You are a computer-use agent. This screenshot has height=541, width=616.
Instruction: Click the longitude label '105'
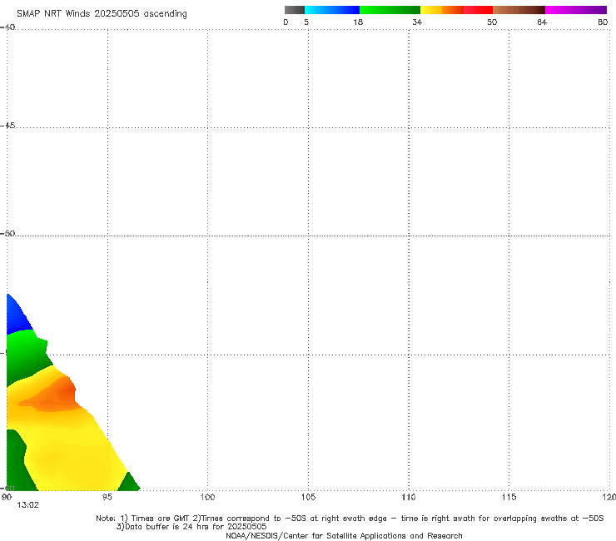pyautogui.click(x=308, y=498)
